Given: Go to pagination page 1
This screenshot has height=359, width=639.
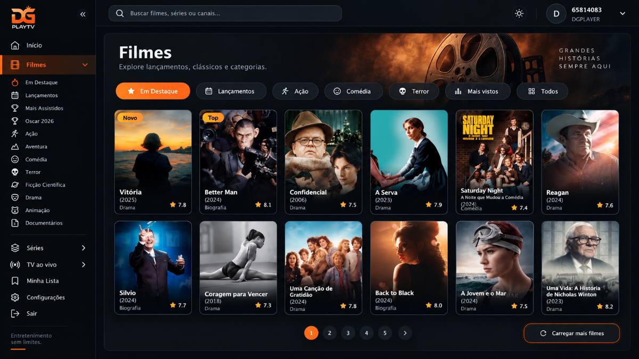Looking at the screenshot, I should [x=311, y=333].
